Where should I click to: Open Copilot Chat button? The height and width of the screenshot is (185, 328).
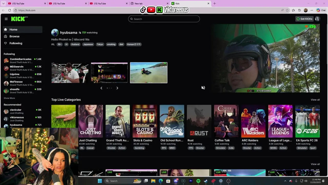[321, 10]
